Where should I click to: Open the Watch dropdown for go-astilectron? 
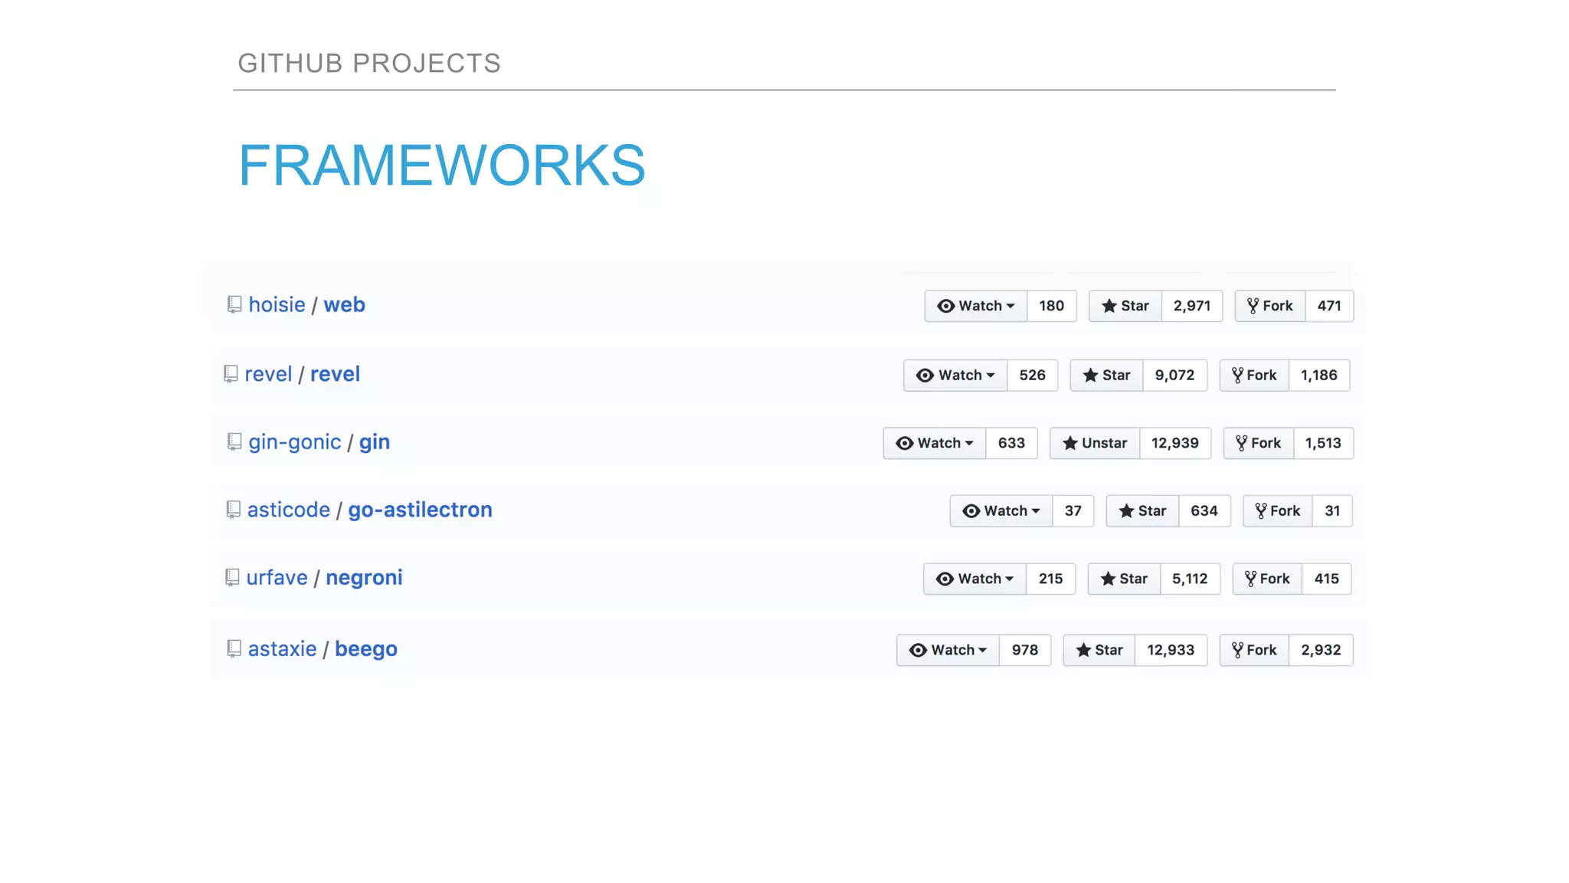1001,511
